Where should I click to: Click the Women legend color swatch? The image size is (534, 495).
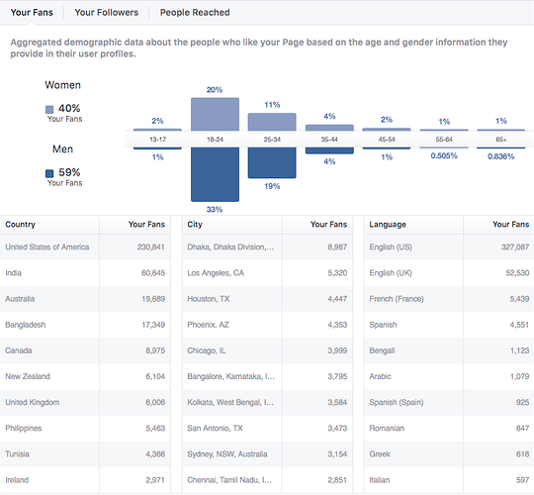49,110
